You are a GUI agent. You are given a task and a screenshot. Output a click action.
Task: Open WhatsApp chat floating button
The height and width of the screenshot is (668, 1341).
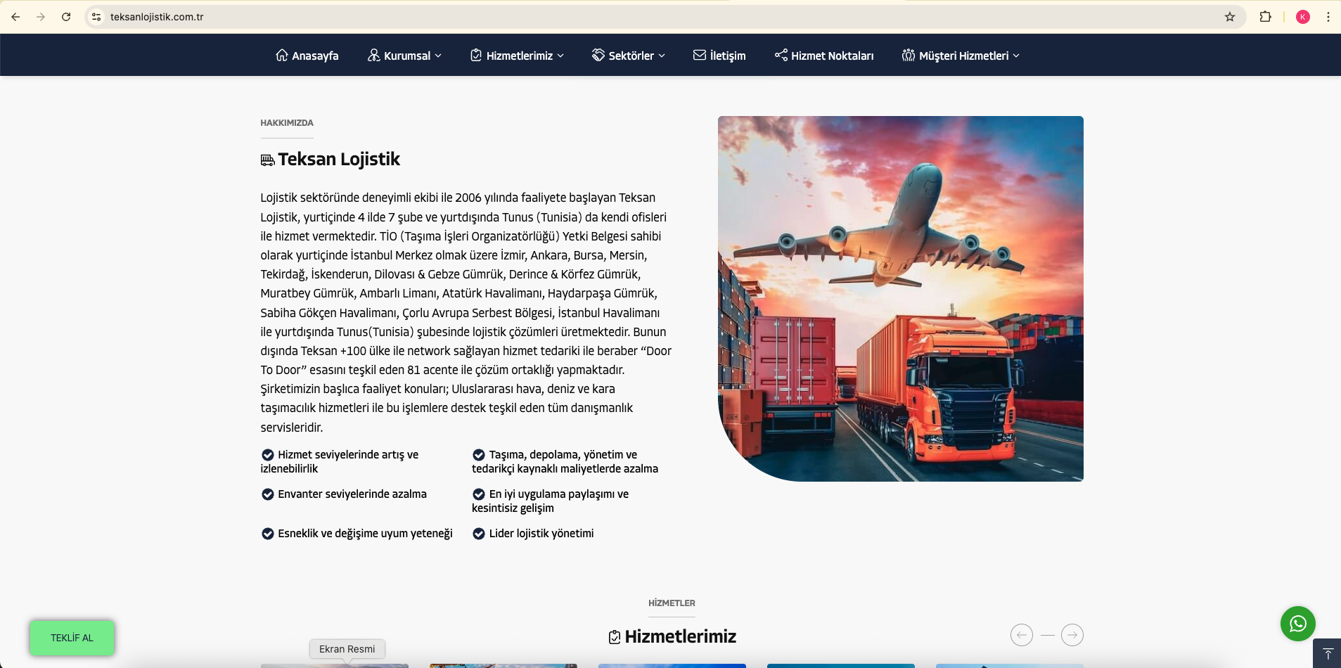click(1298, 624)
